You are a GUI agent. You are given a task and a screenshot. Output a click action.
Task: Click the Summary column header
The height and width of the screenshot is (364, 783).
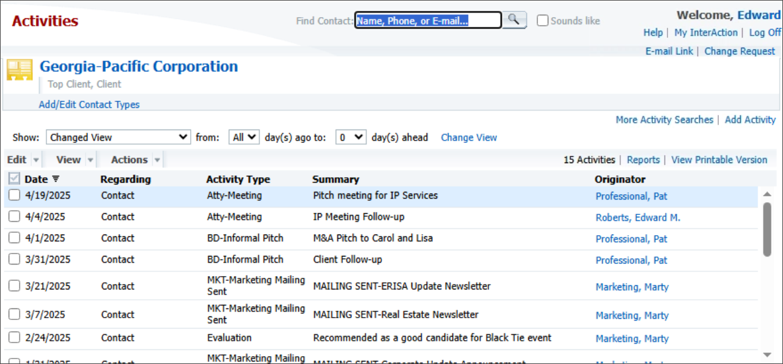point(336,179)
